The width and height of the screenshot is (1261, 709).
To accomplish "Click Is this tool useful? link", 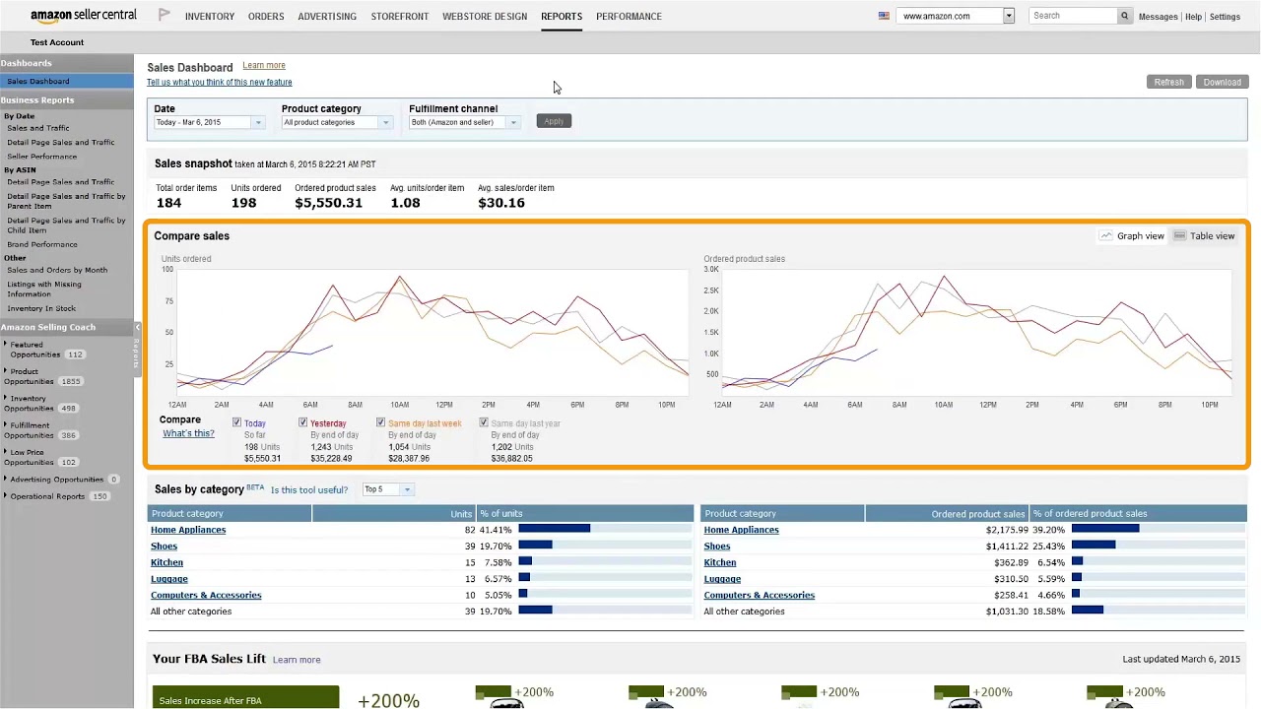I will point(309,489).
